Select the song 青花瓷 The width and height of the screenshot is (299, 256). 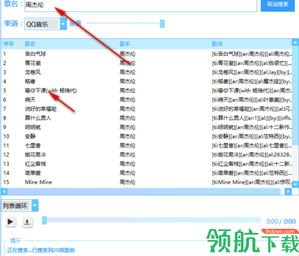pyautogui.click(x=33, y=63)
